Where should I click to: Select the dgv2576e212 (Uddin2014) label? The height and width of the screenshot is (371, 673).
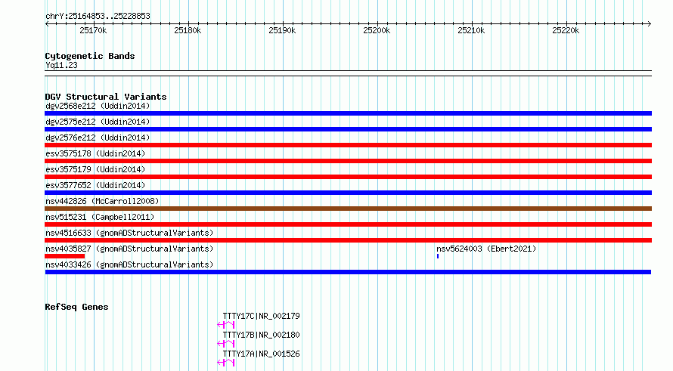tap(98, 138)
